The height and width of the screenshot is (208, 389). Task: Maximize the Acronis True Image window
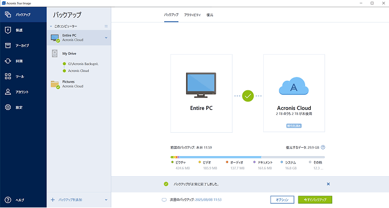click(372, 3)
